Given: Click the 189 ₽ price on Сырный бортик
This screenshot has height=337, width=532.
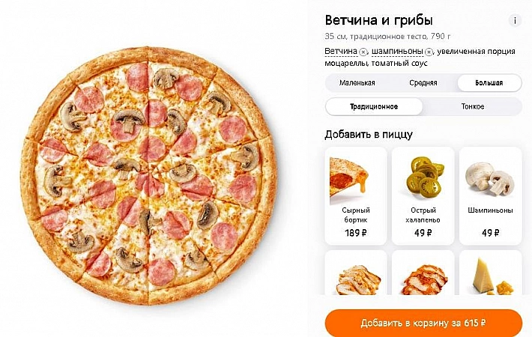Looking at the screenshot, I should tap(356, 233).
